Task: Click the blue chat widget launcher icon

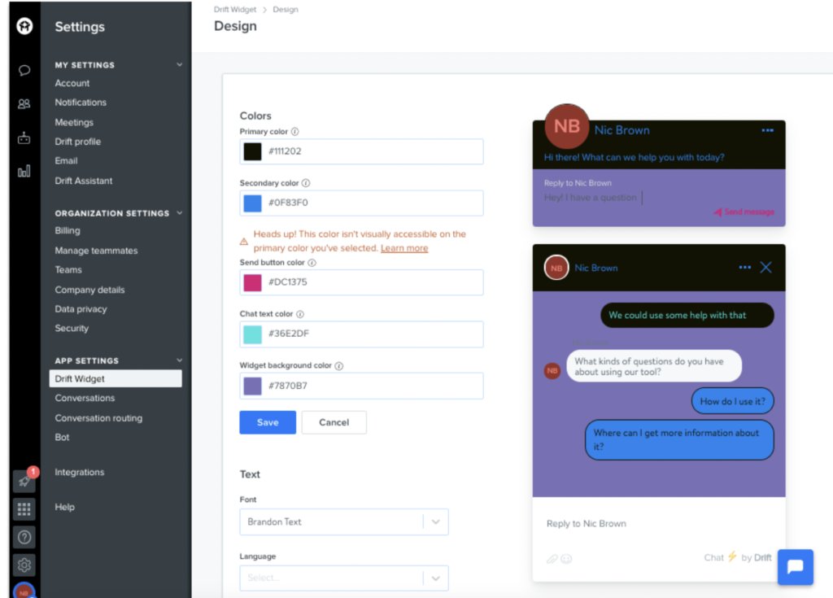Action: pos(796,566)
